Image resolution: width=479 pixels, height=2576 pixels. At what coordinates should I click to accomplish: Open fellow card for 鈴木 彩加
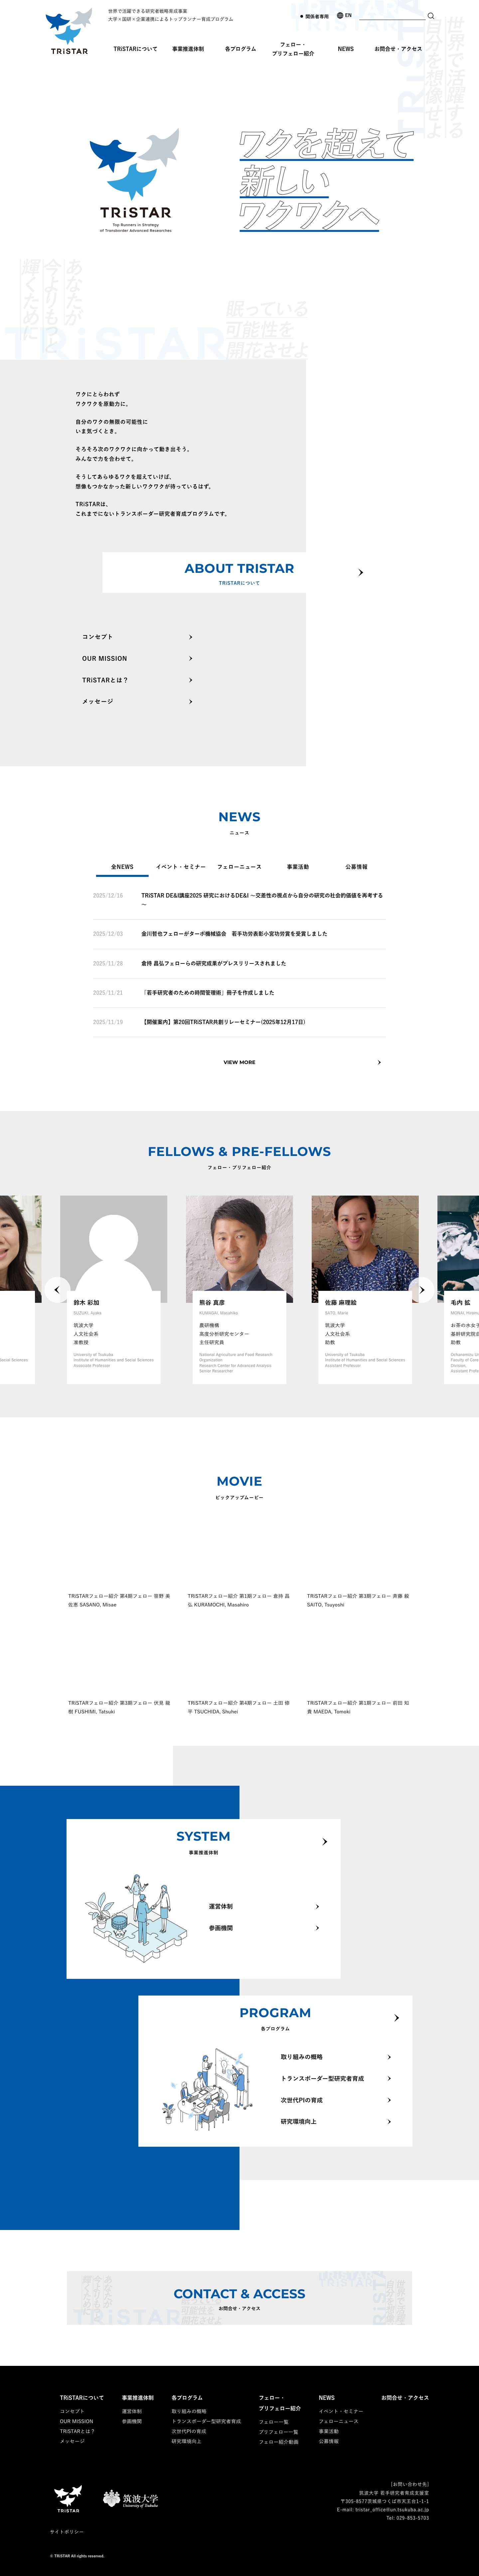point(114,1290)
